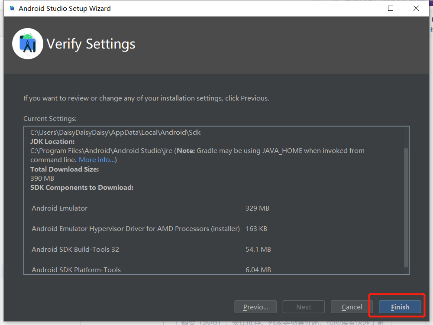Image resolution: width=433 pixels, height=325 pixels.
Task: Click the SDK path ending in Android\Sdk
Action: pyautogui.click(x=116, y=132)
